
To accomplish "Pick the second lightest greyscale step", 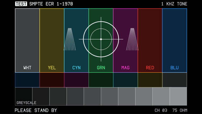I will (x=161, y=97).
